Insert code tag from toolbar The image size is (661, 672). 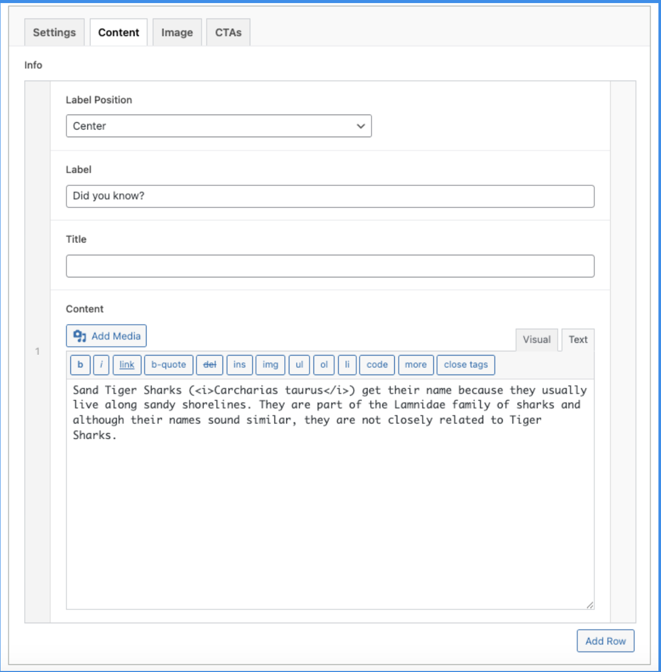(377, 365)
